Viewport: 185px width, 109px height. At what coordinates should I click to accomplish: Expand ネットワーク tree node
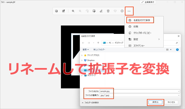[82, 76]
